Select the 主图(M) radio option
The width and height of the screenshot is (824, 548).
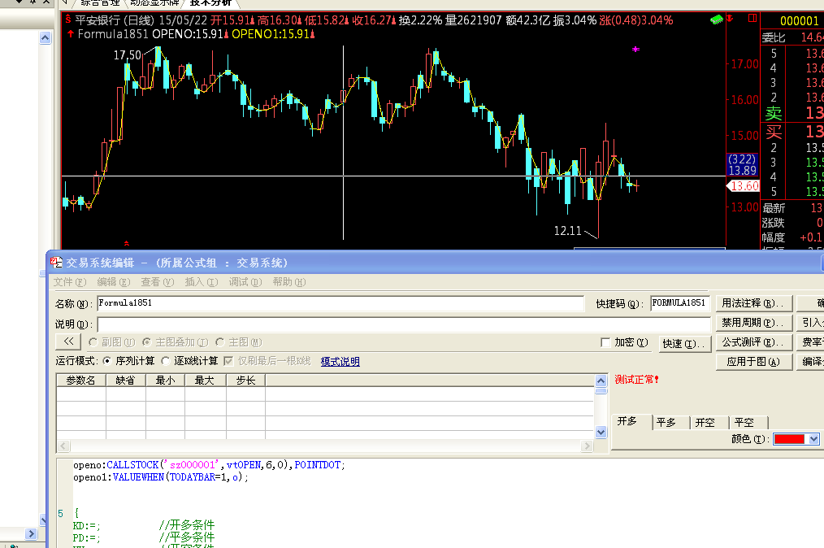pyautogui.click(x=220, y=342)
